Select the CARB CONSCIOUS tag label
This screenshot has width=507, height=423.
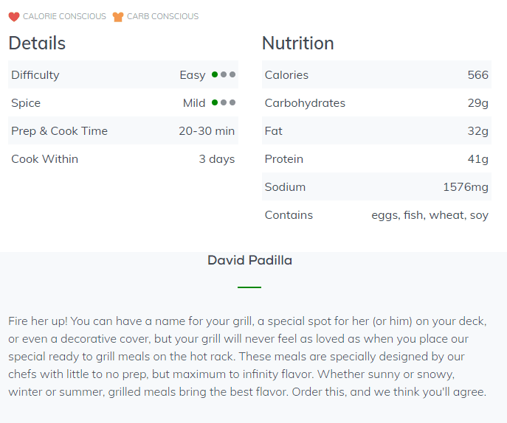coord(162,16)
